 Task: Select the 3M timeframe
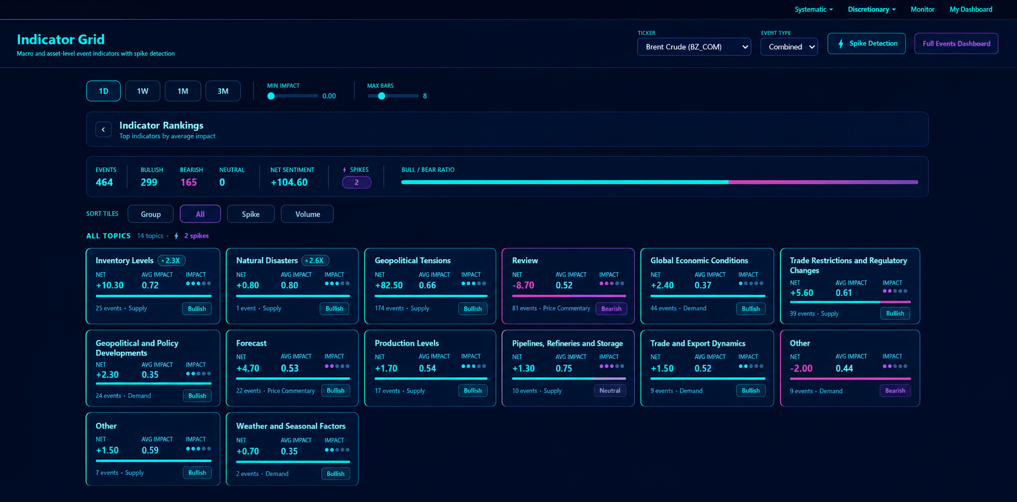click(x=223, y=91)
